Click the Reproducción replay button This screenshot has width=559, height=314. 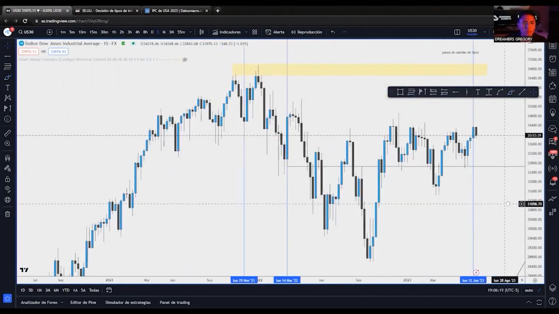(x=306, y=32)
